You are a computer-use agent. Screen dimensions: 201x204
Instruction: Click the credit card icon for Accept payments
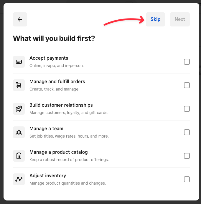click(x=19, y=62)
